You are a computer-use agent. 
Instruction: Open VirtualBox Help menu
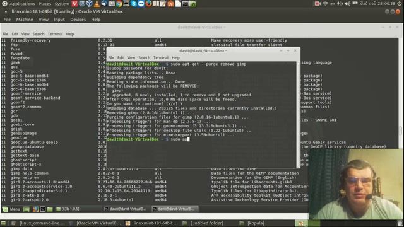(x=96, y=20)
